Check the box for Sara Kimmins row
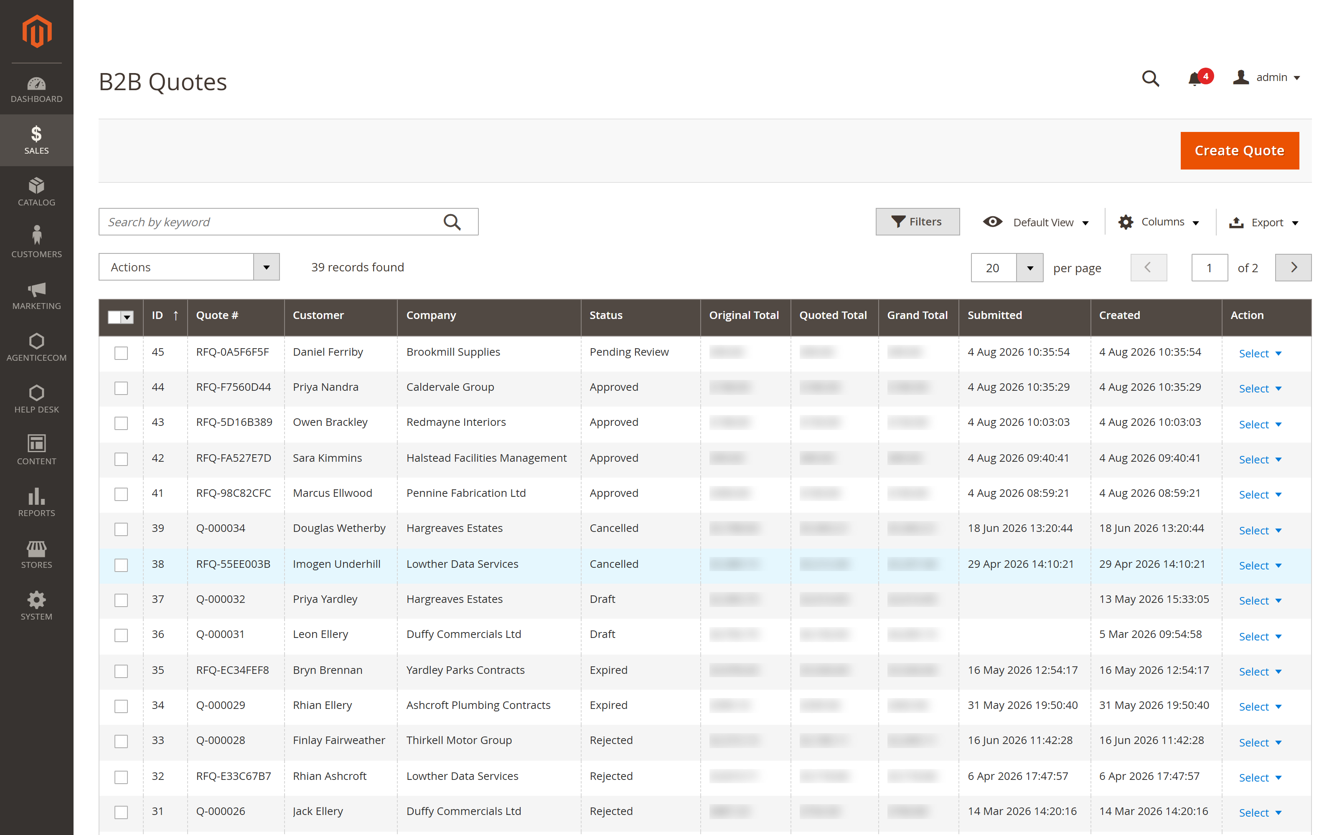 pos(121,459)
